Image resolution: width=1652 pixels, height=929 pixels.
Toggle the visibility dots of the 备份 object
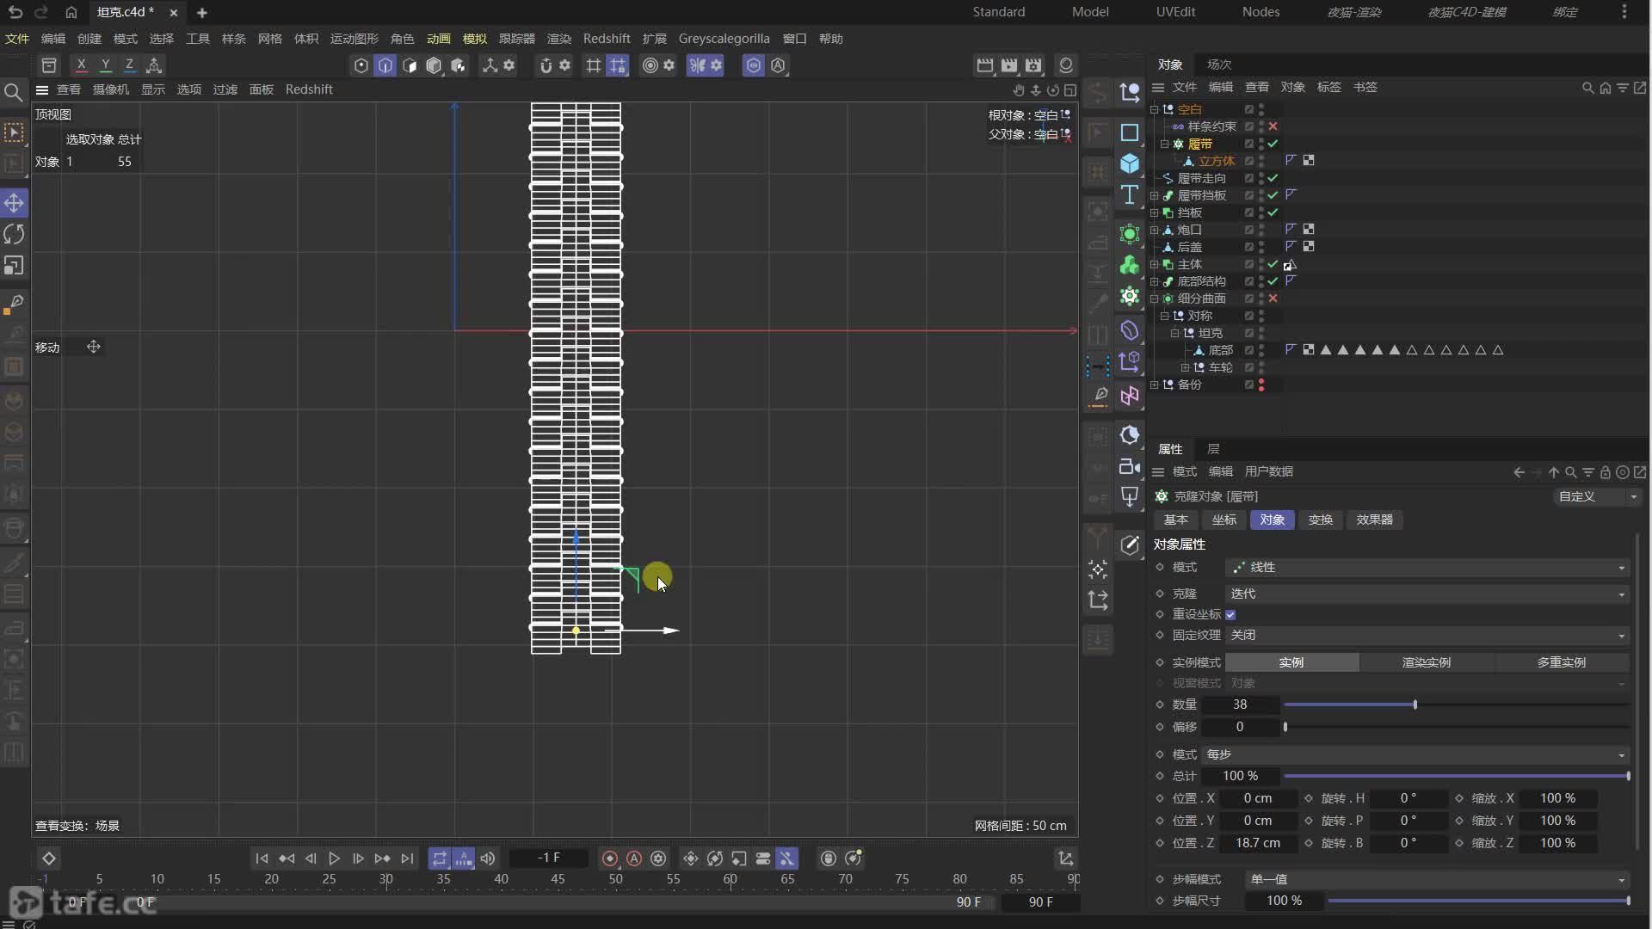1261,385
